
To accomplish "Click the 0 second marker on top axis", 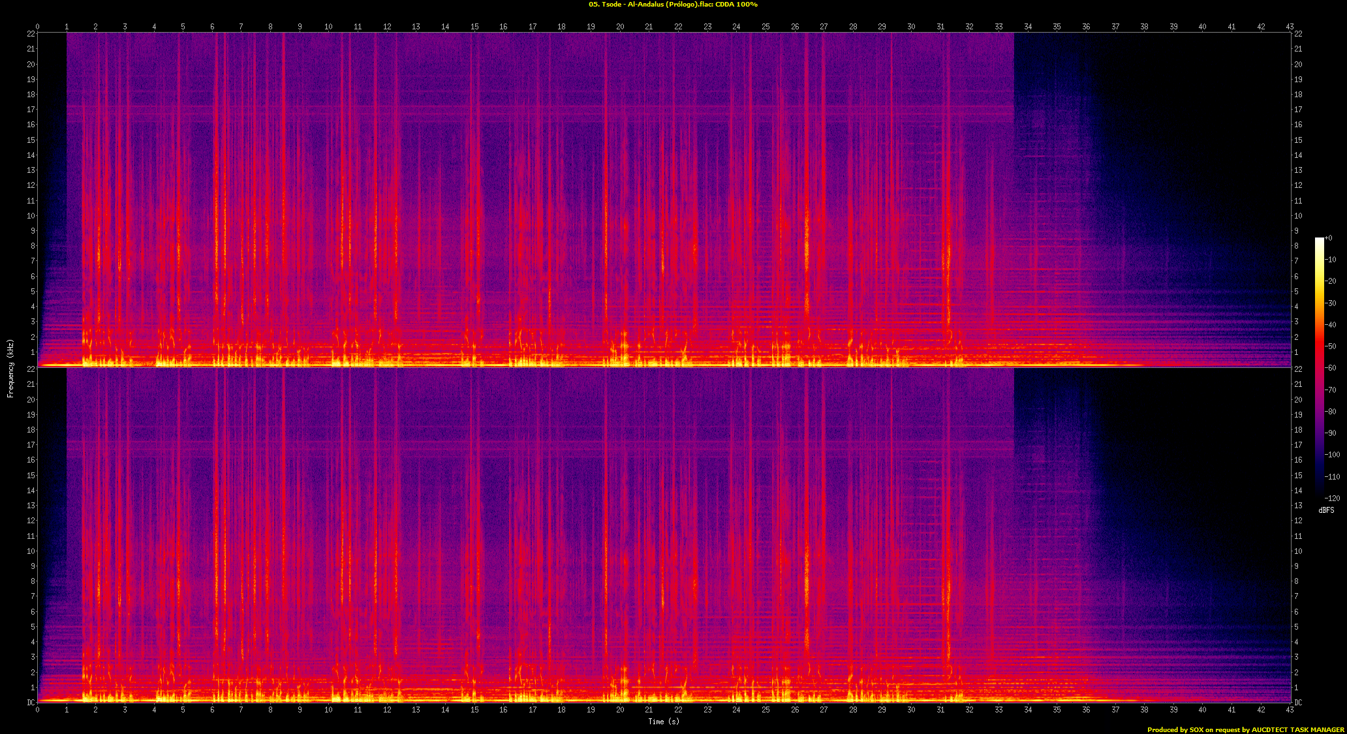I will [37, 27].
